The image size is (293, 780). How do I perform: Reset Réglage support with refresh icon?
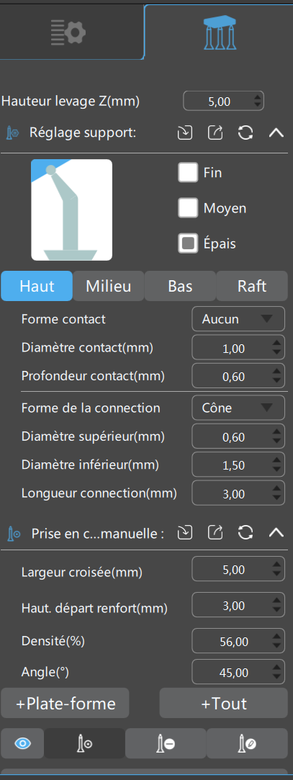(245, 133)
